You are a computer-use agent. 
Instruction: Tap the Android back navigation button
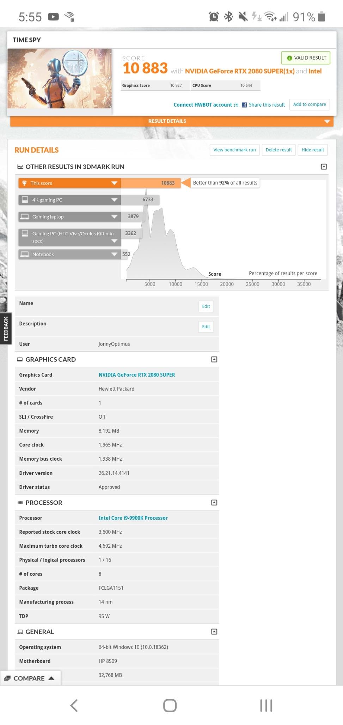tap(74, 705)
